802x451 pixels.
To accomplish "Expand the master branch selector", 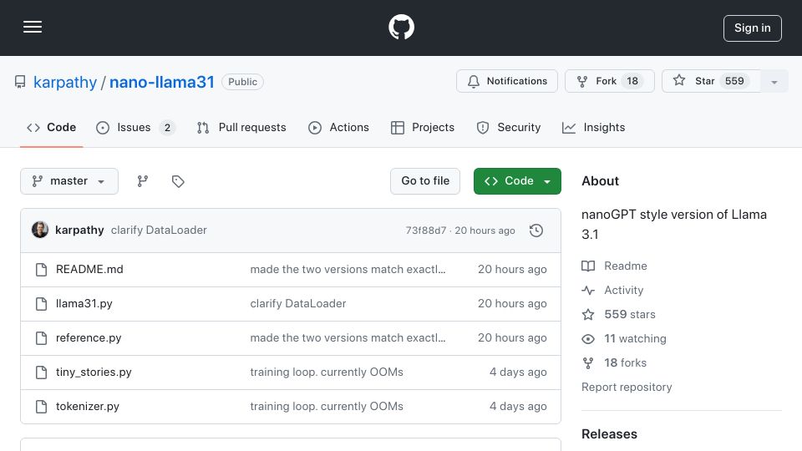I will point(69,181).
